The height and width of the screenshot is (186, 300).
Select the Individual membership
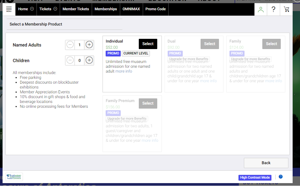tap(148, 44)
